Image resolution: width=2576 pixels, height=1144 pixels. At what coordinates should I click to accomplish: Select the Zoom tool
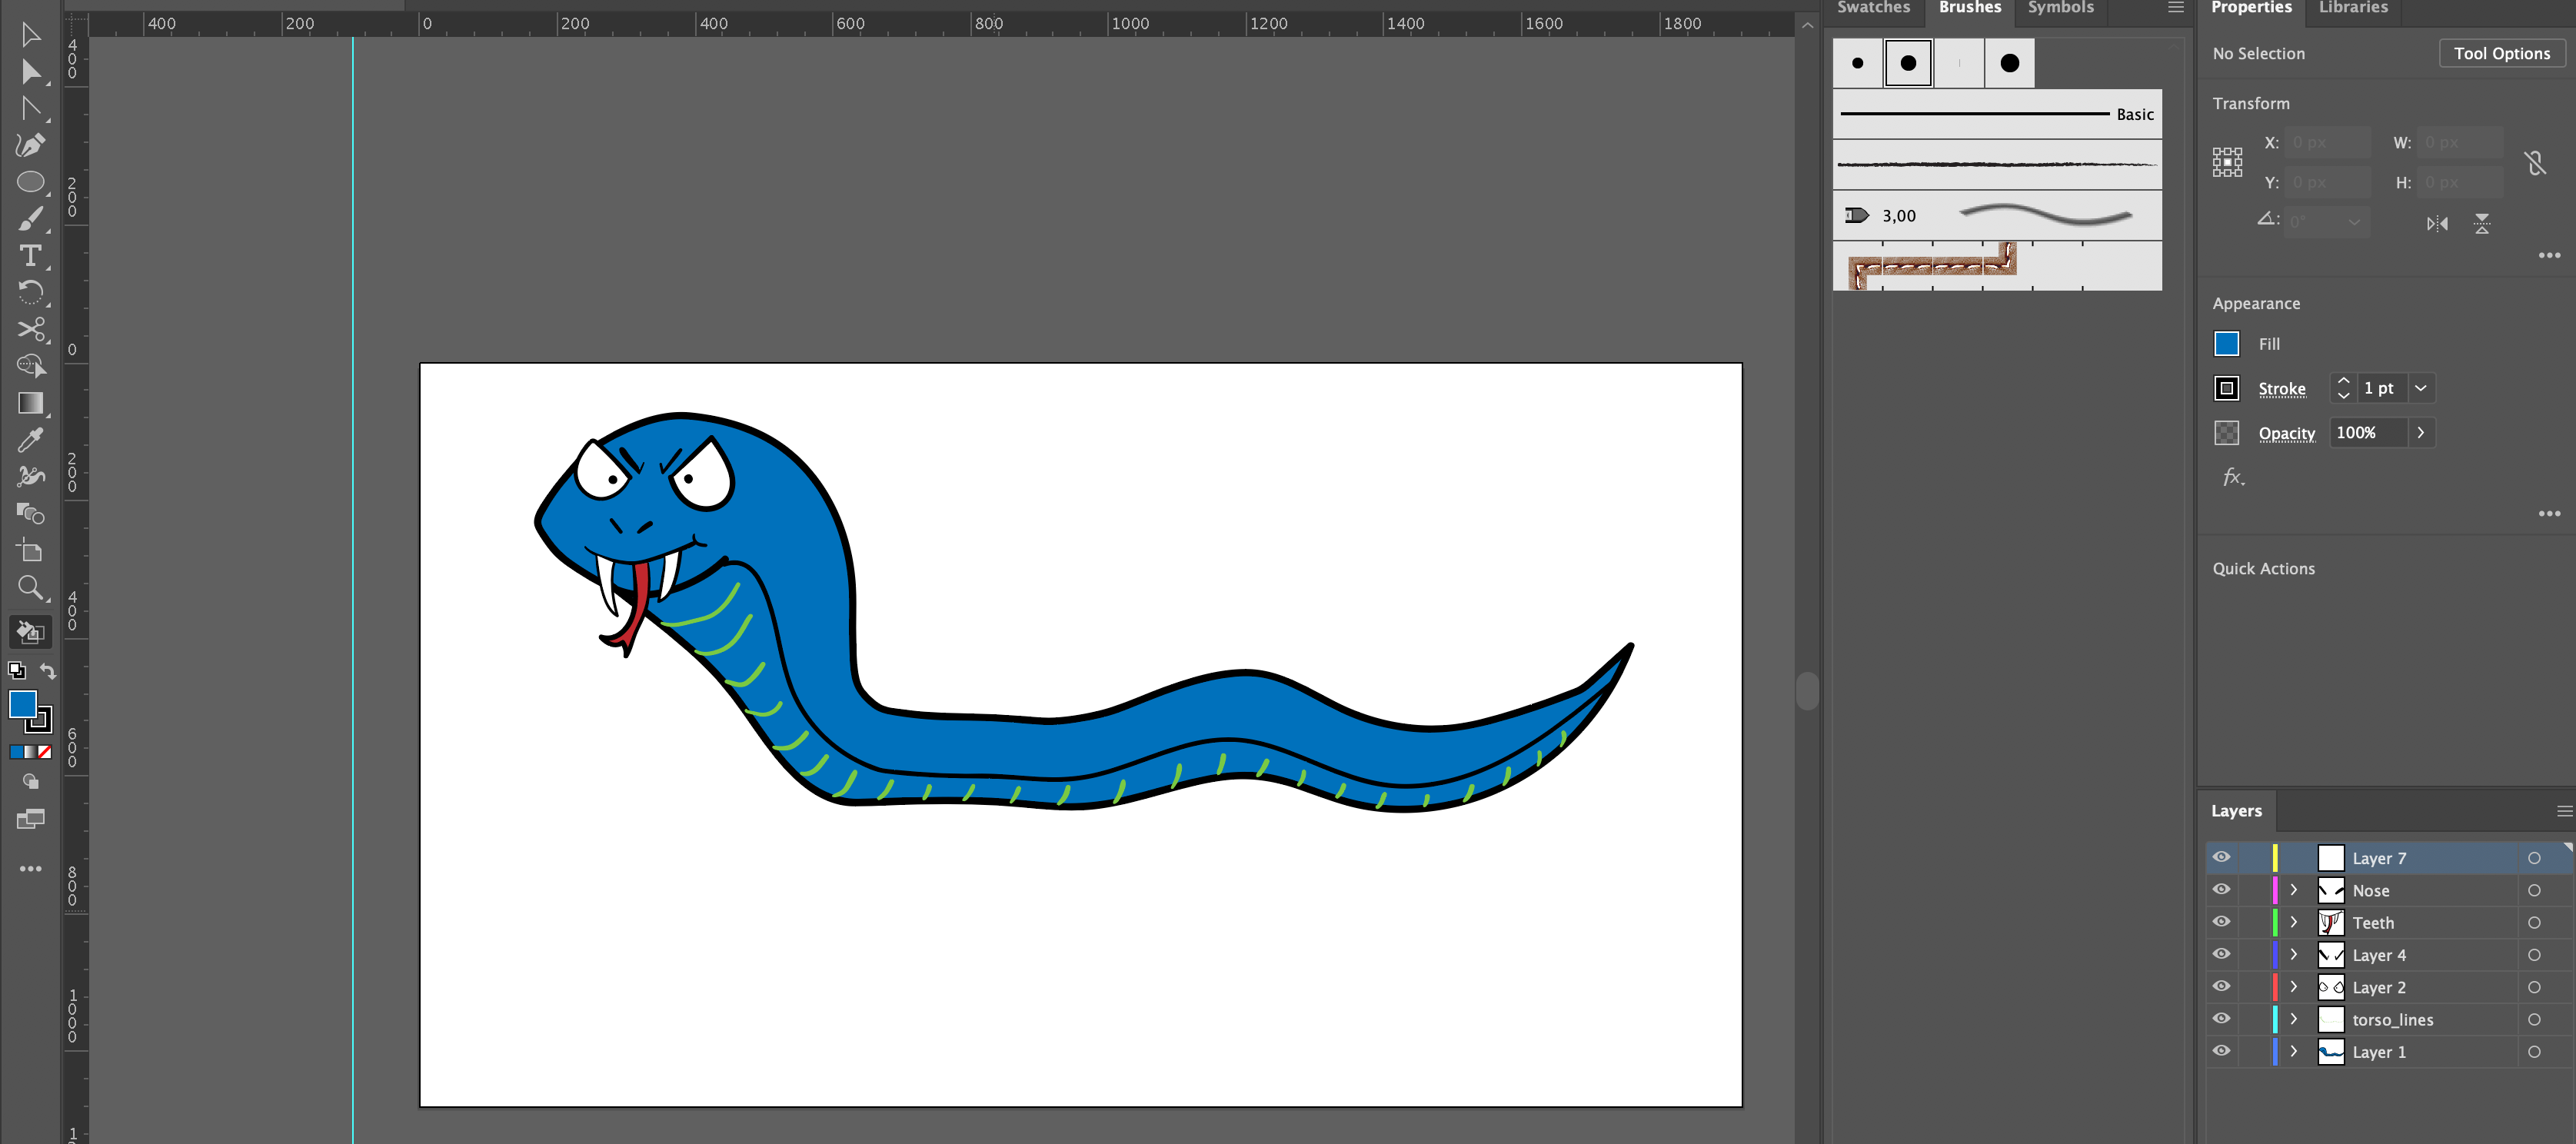point(31,588)
